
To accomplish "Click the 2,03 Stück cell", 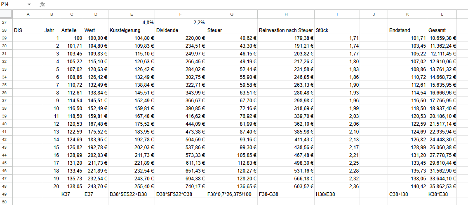I will (x=337, y=116).
